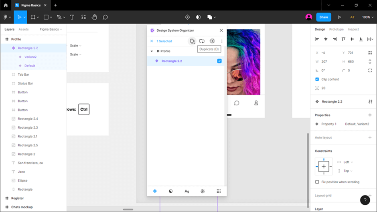Image resolution: width=377 pixels, height=212 pixels.
Task: Click the Share button
Action: 324,17
